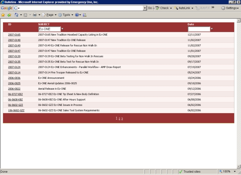
Task: Click the Help question mark icon
Action: pyautogui.click(x=77, y=15)
